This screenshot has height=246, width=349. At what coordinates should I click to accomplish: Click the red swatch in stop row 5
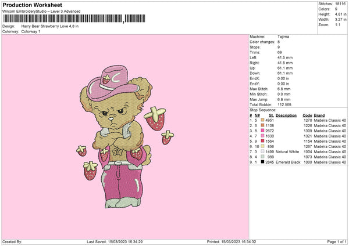pyautogui.click(x=262, y=141)
